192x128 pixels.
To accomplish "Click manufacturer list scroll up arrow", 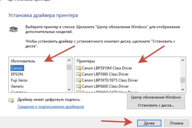I will tap(69, 60).
